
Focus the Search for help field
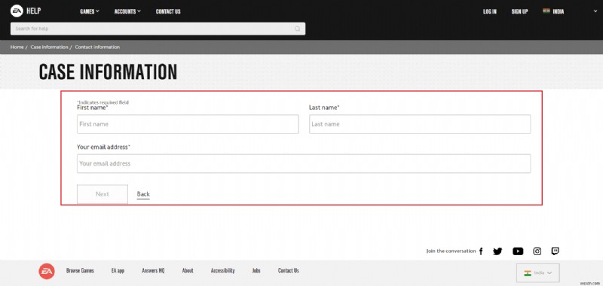[158, 29]
